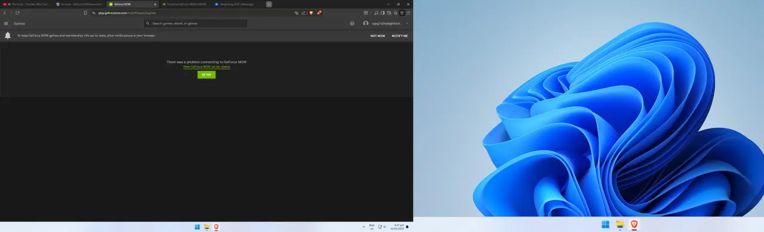The height and width of the screenshot is (232, 764).
Task: Click the ENG language indicator
Action: point(372,227)
